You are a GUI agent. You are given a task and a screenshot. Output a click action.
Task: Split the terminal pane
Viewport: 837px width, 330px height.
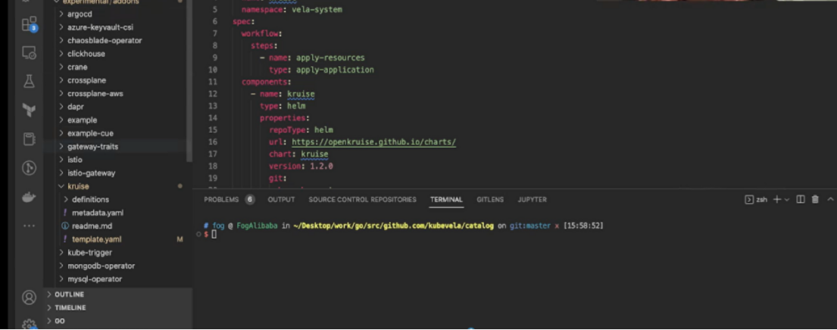[800, 199]
